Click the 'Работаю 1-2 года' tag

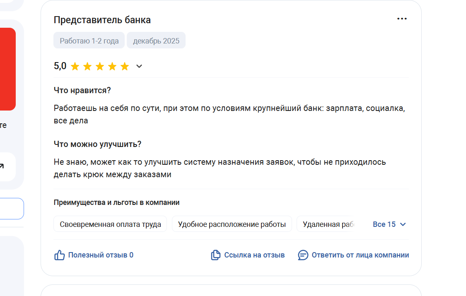[89, 41]
